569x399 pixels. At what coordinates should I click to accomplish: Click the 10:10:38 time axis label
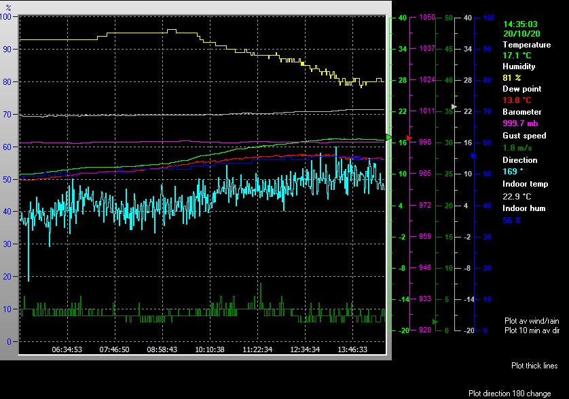pyautogui.click(x=210, y=349)
